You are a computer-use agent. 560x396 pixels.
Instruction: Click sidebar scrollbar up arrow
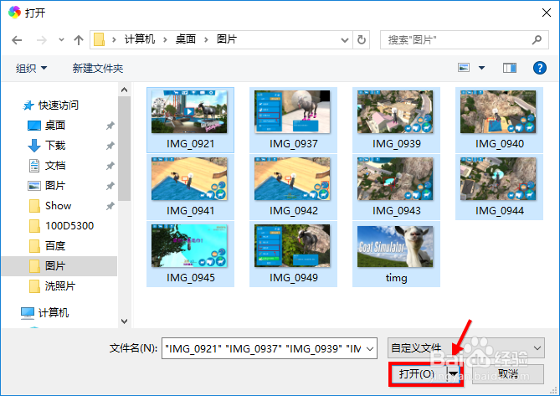pos(124,90)
